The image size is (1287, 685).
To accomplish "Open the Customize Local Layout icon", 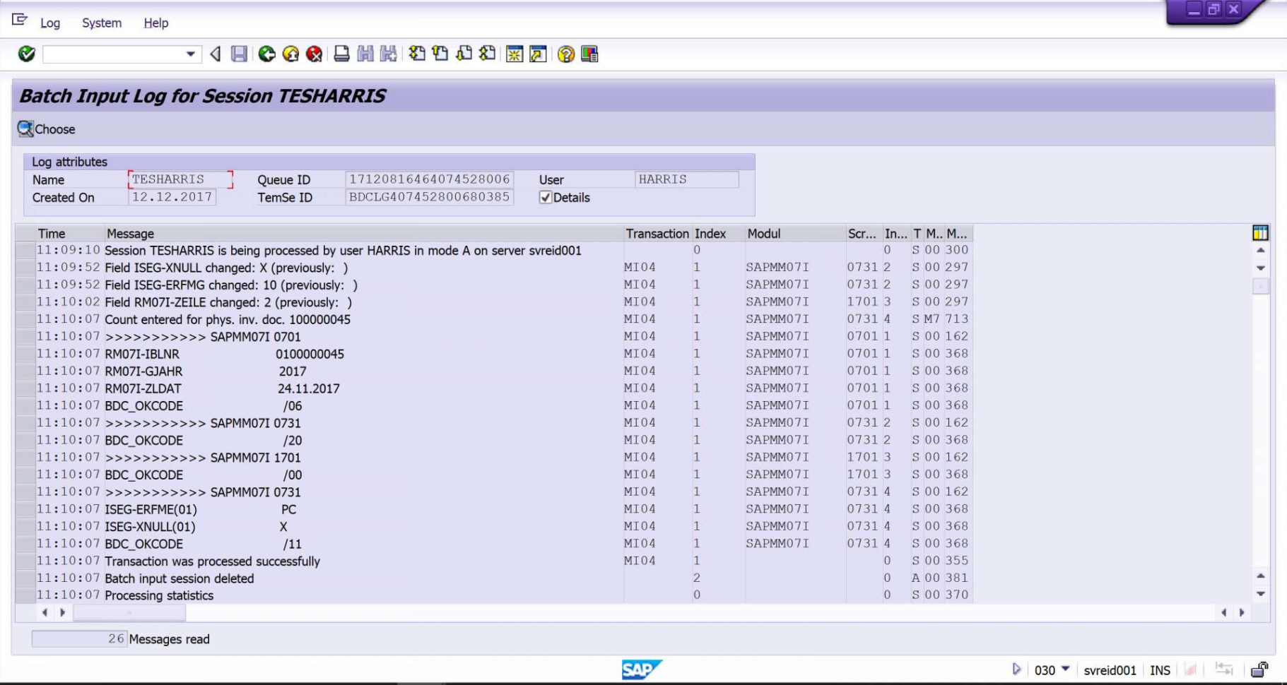I will tap(589, 54).
